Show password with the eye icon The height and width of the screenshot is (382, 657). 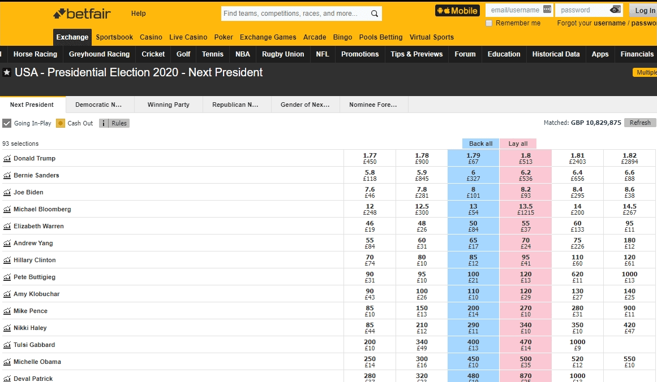[615, 10]
